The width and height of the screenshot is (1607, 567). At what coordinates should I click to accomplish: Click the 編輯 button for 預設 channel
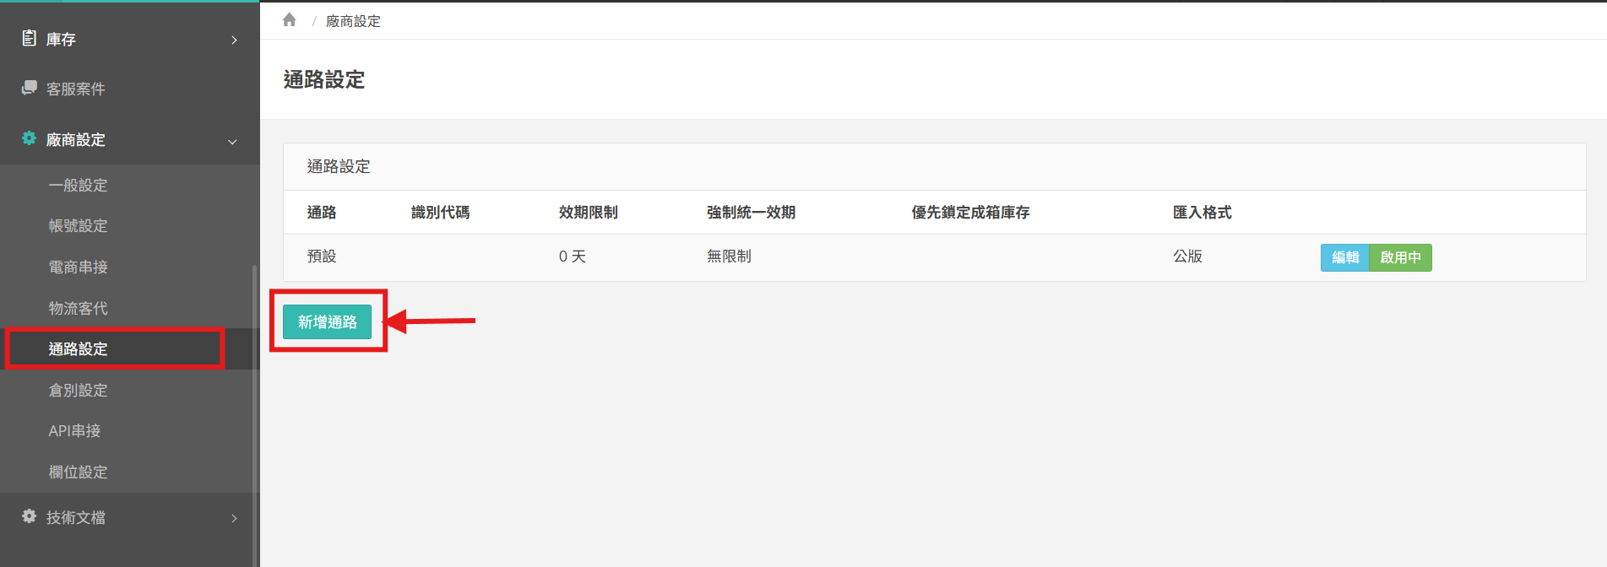tap(1344, 257)
